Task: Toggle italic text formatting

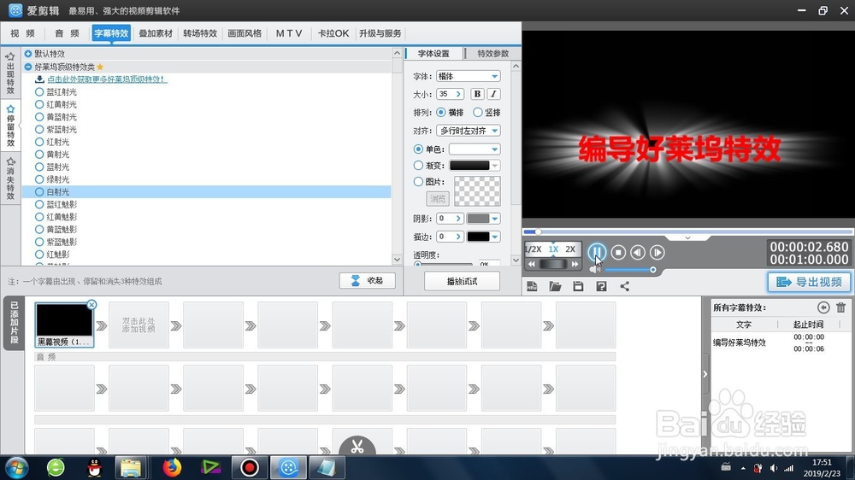Action: point(493,94)
